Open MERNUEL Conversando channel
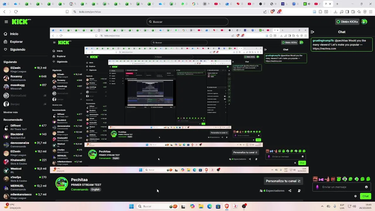 (x=25, y=188)
